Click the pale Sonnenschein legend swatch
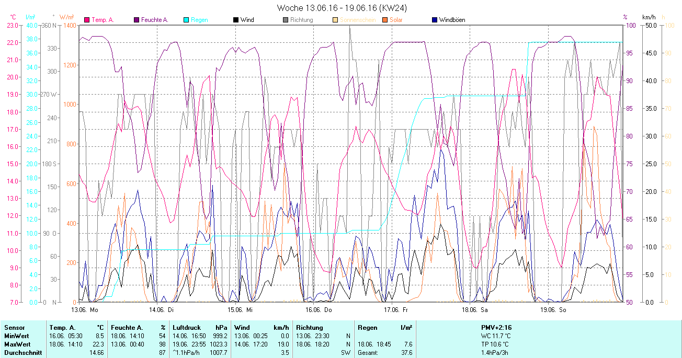This screenshot has width=682, height=358. tap(335, 20)
